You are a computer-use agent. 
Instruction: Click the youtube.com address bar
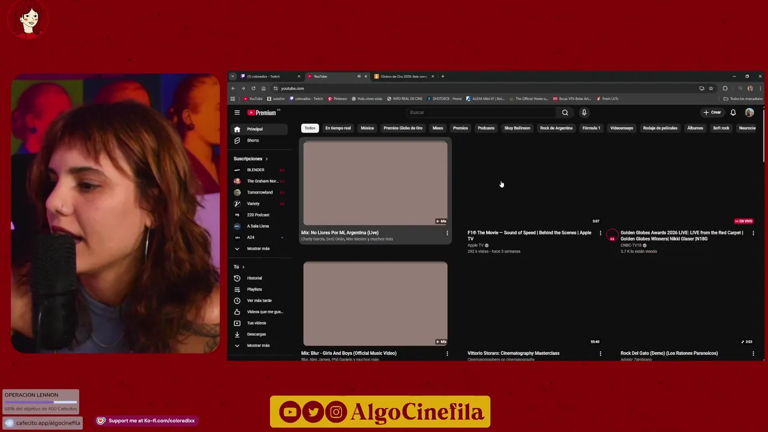pyautogui.click(x=483, y=88)
